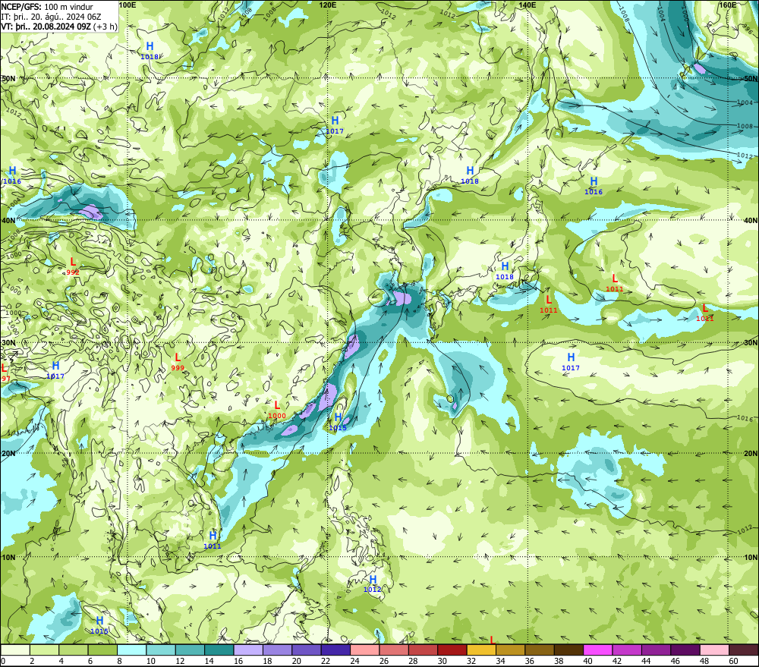
Task: Select the dark maroon 60 legend swatch
Action: click(744, 650)
